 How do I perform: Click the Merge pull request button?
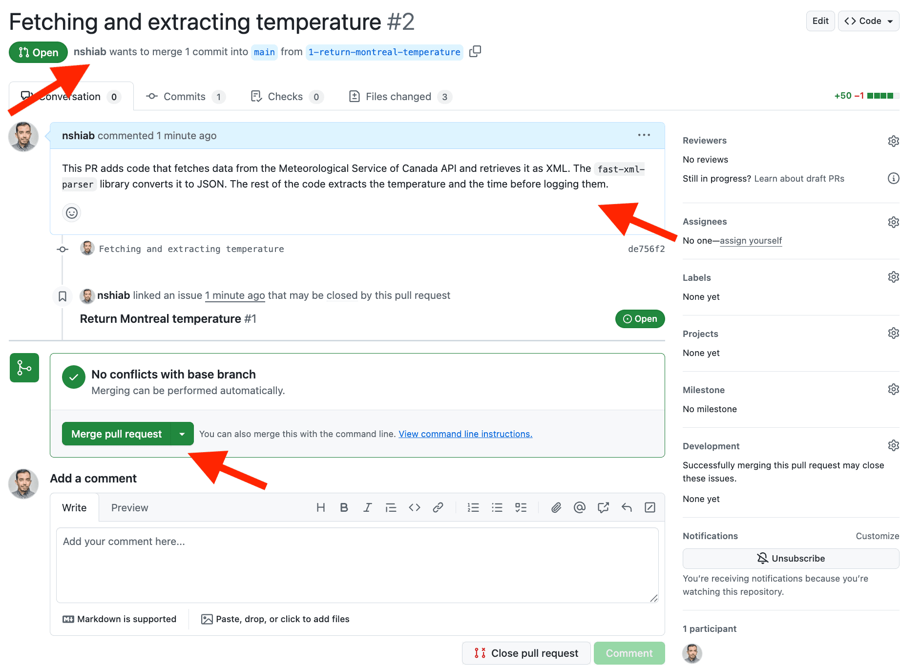[x=116, y=434]
